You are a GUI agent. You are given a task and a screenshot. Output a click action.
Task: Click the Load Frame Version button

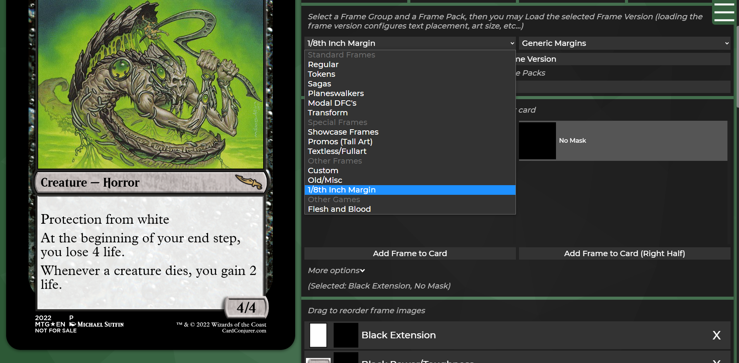coord(623,59)
